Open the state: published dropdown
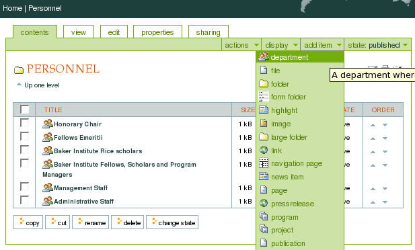This screenshot has width=415, height=250. pyautogui.click(x=378, y=45)
